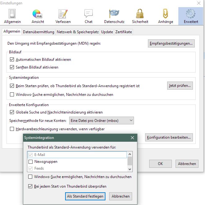Open the Speichermethode für neue Konten dropdown
The height and width of the screenshot is (205, 205).
pos(101,121)
